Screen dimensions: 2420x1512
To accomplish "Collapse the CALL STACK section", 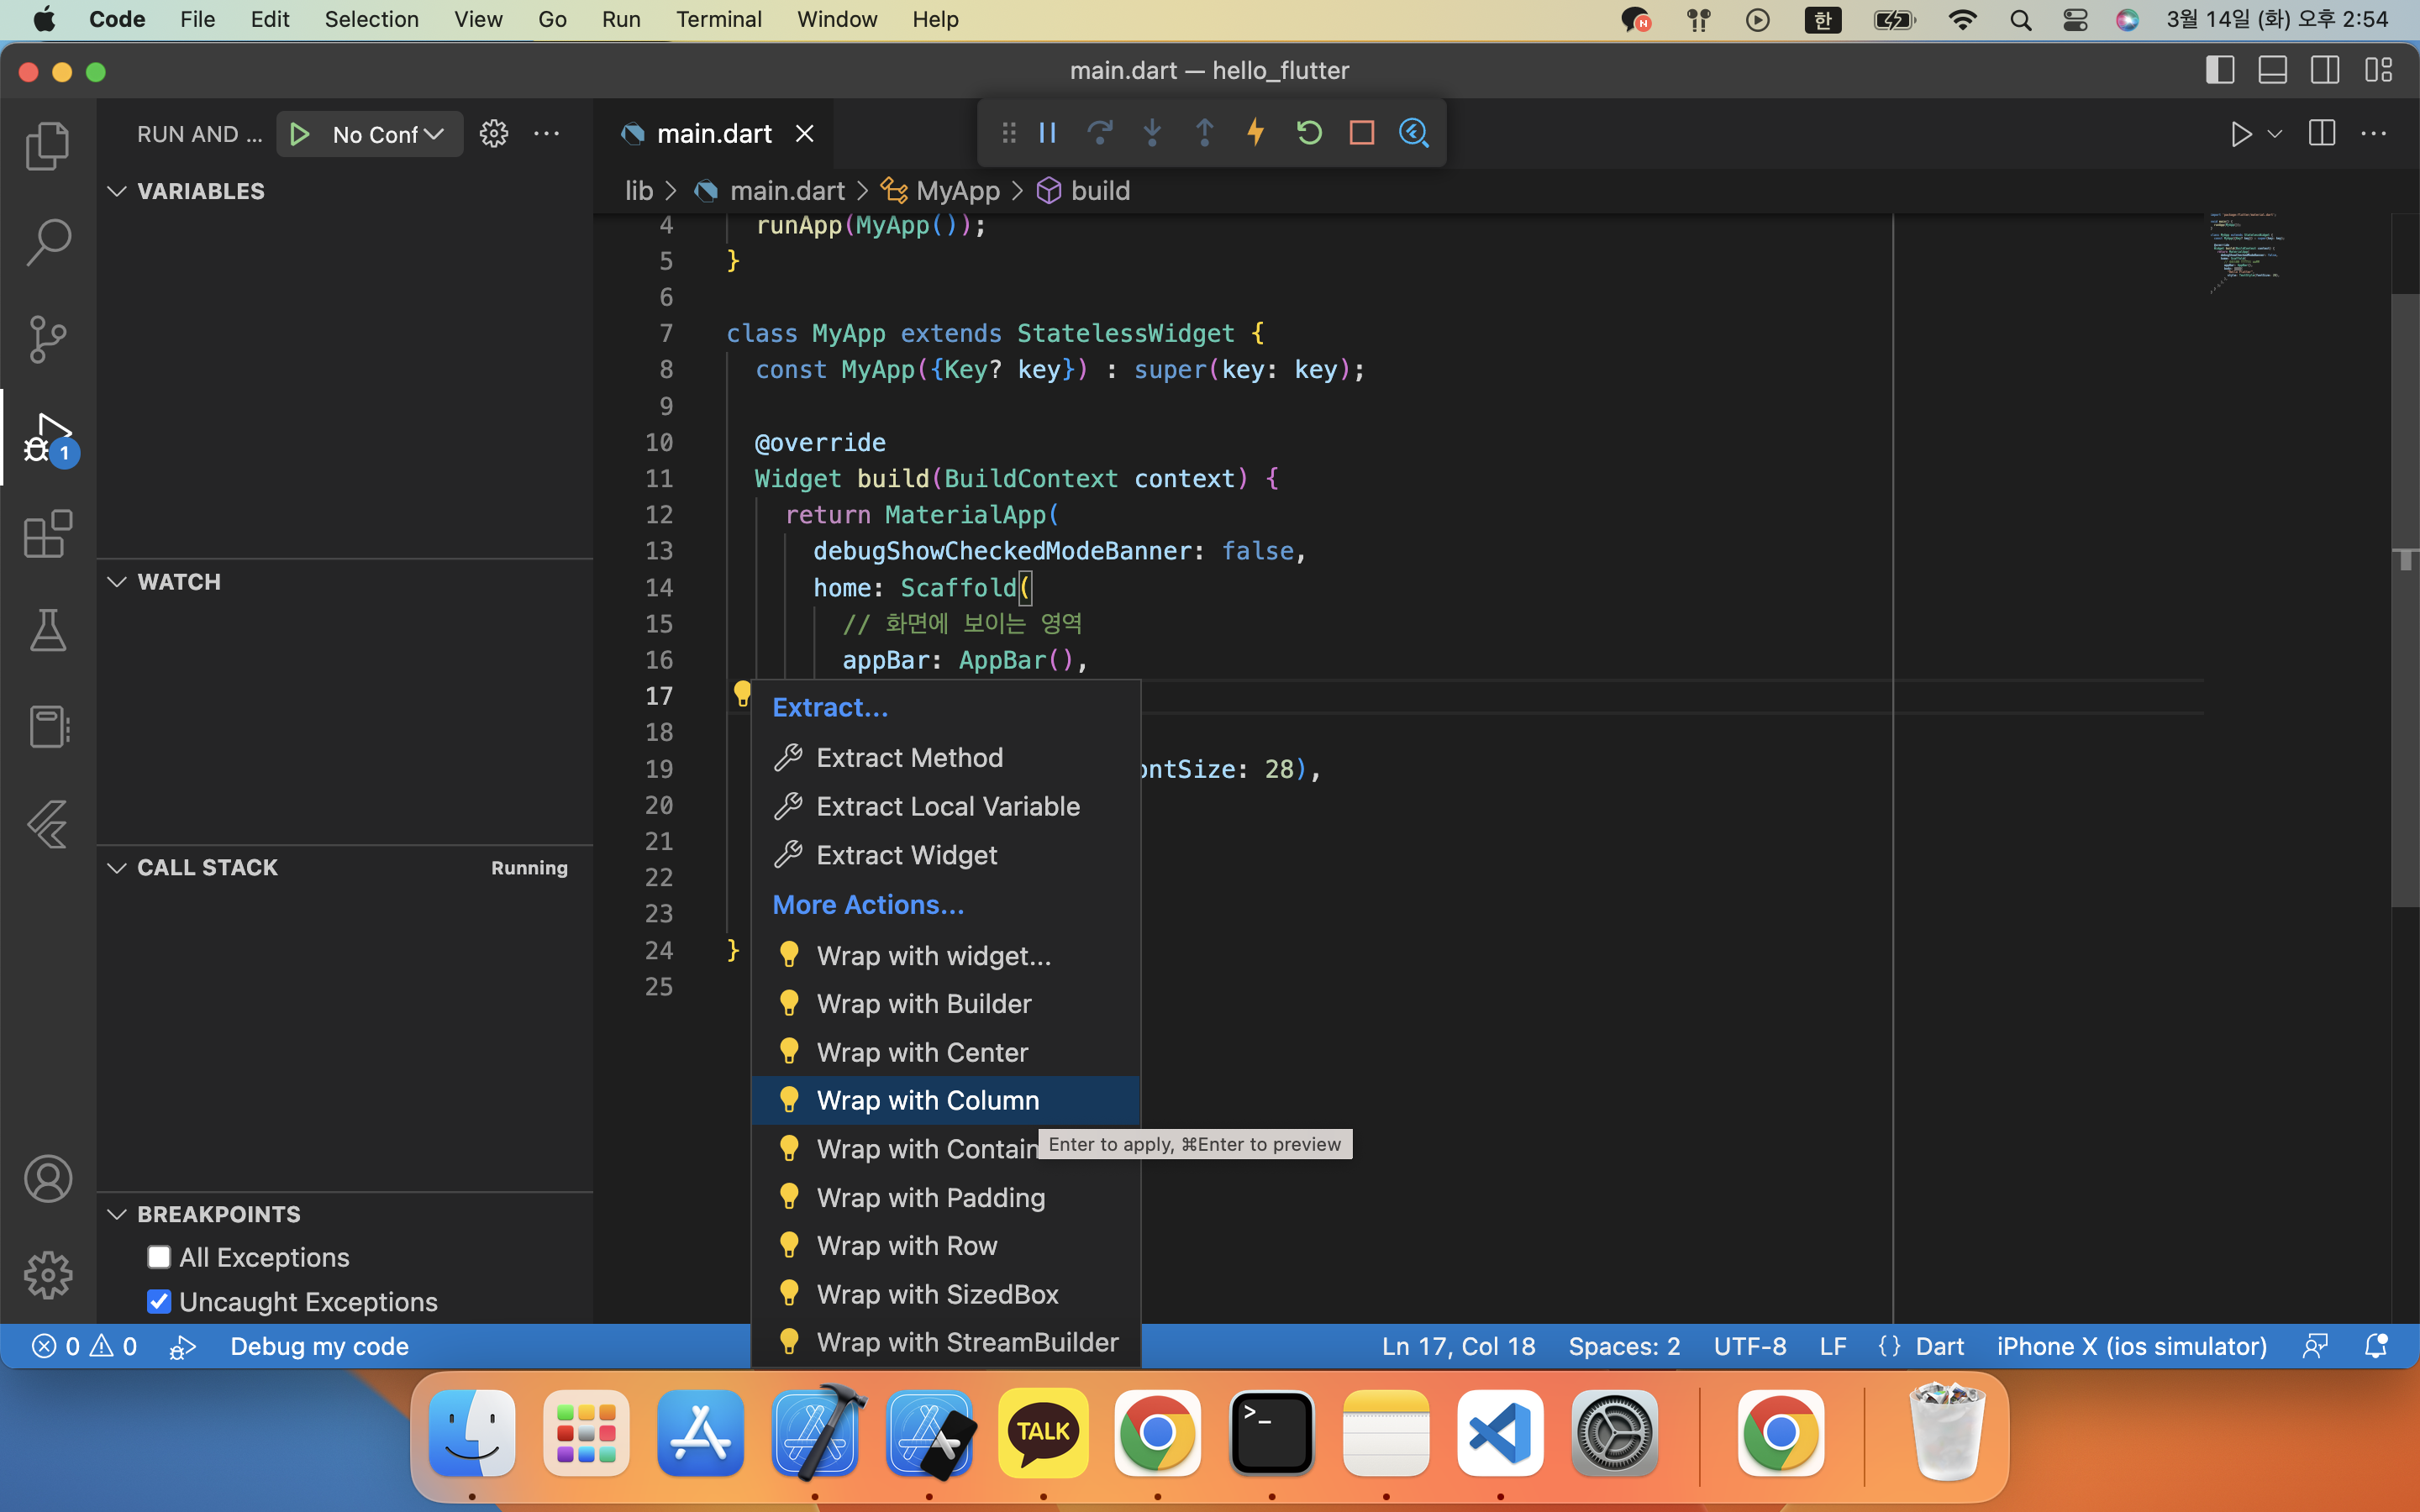I will click(x=117, y=868).
